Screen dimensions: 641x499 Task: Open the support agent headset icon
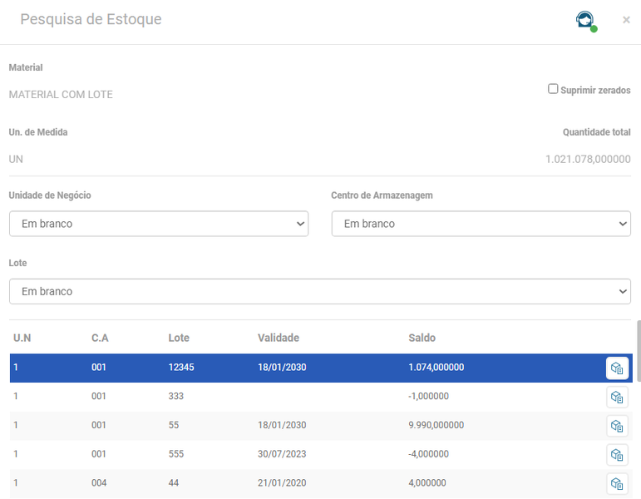coord(586,21)
